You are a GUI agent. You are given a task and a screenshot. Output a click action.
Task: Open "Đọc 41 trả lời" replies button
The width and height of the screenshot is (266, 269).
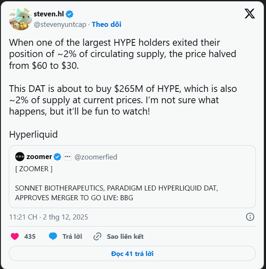coord(132,253)
